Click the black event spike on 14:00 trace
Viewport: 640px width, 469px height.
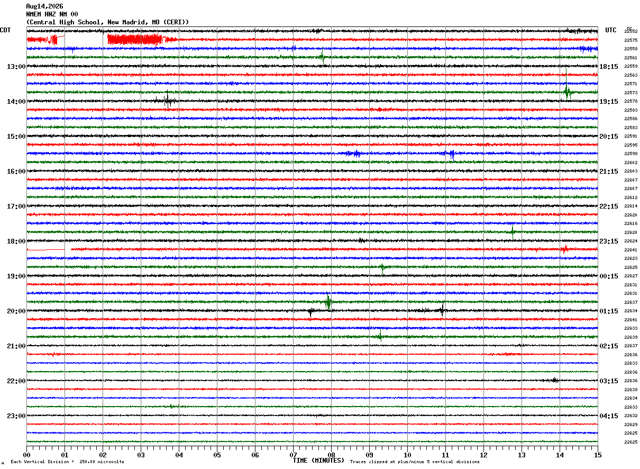pyautogui.click(x=168, y=100)
